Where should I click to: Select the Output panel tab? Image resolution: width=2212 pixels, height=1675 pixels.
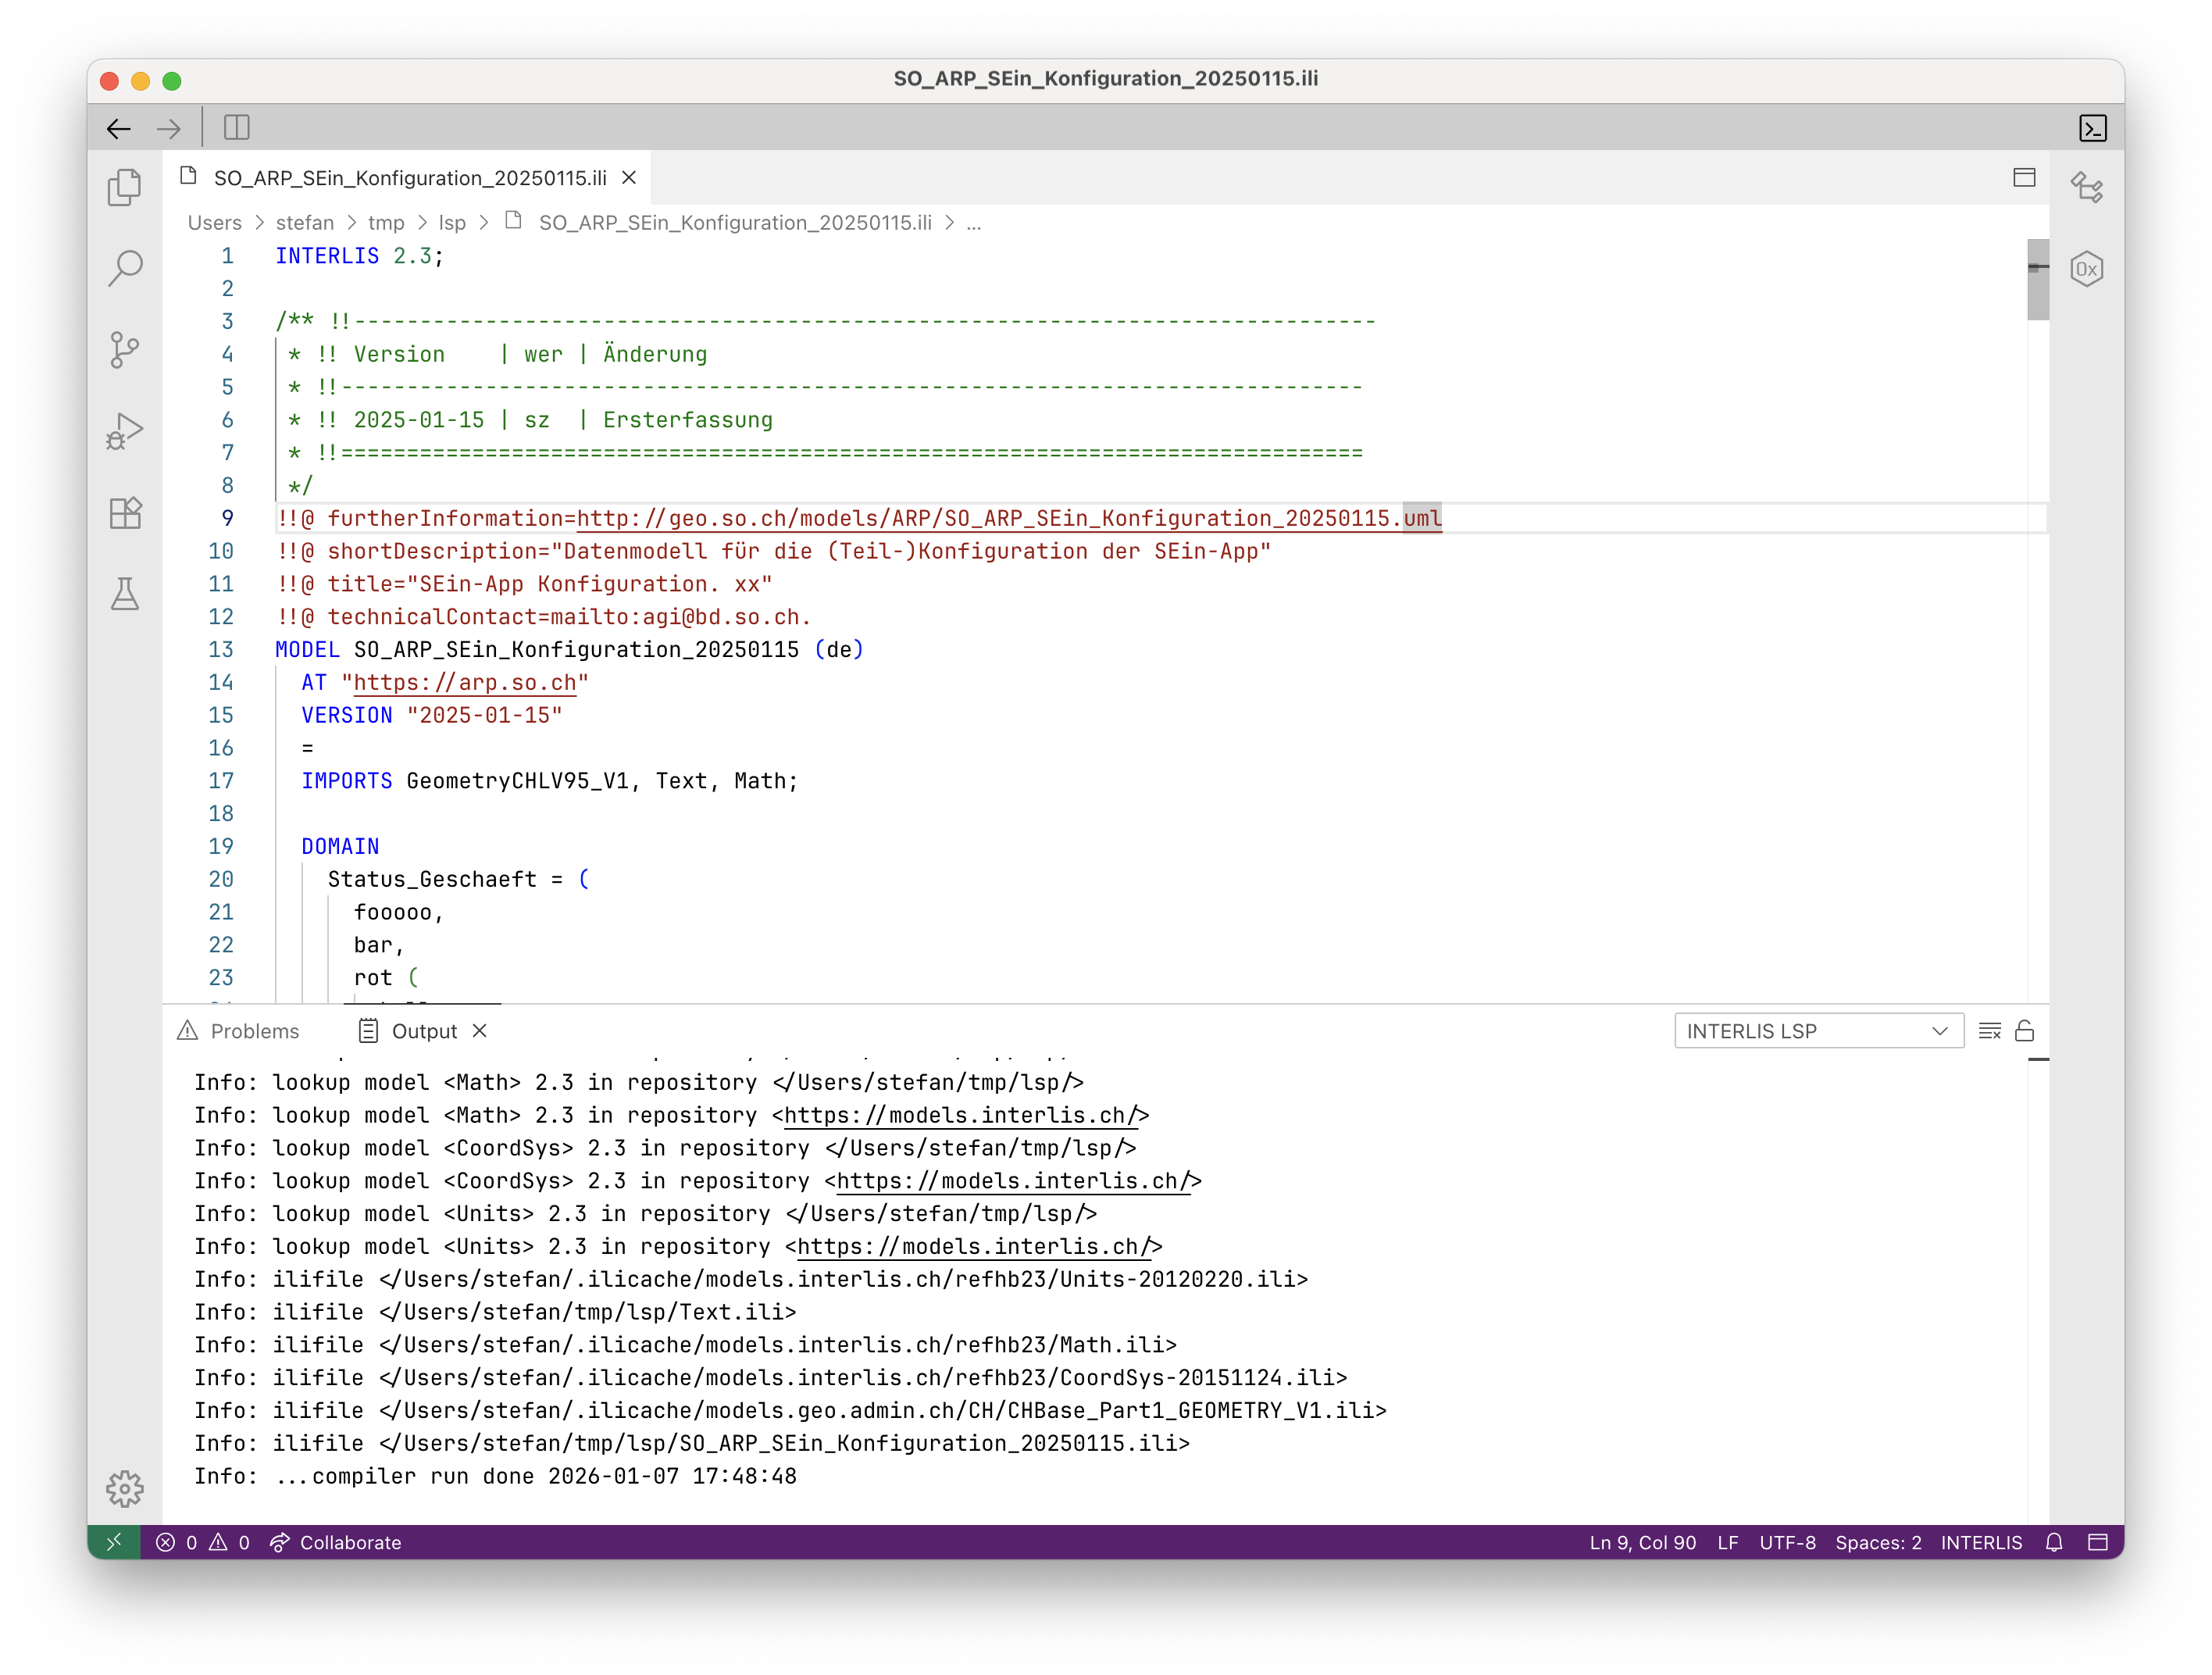[x=424, y=1031]
